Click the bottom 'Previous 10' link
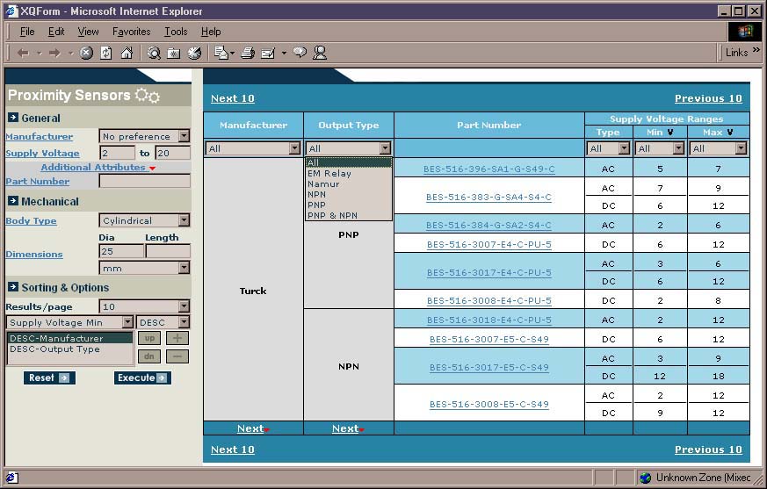767x489 pixels. 708,449
